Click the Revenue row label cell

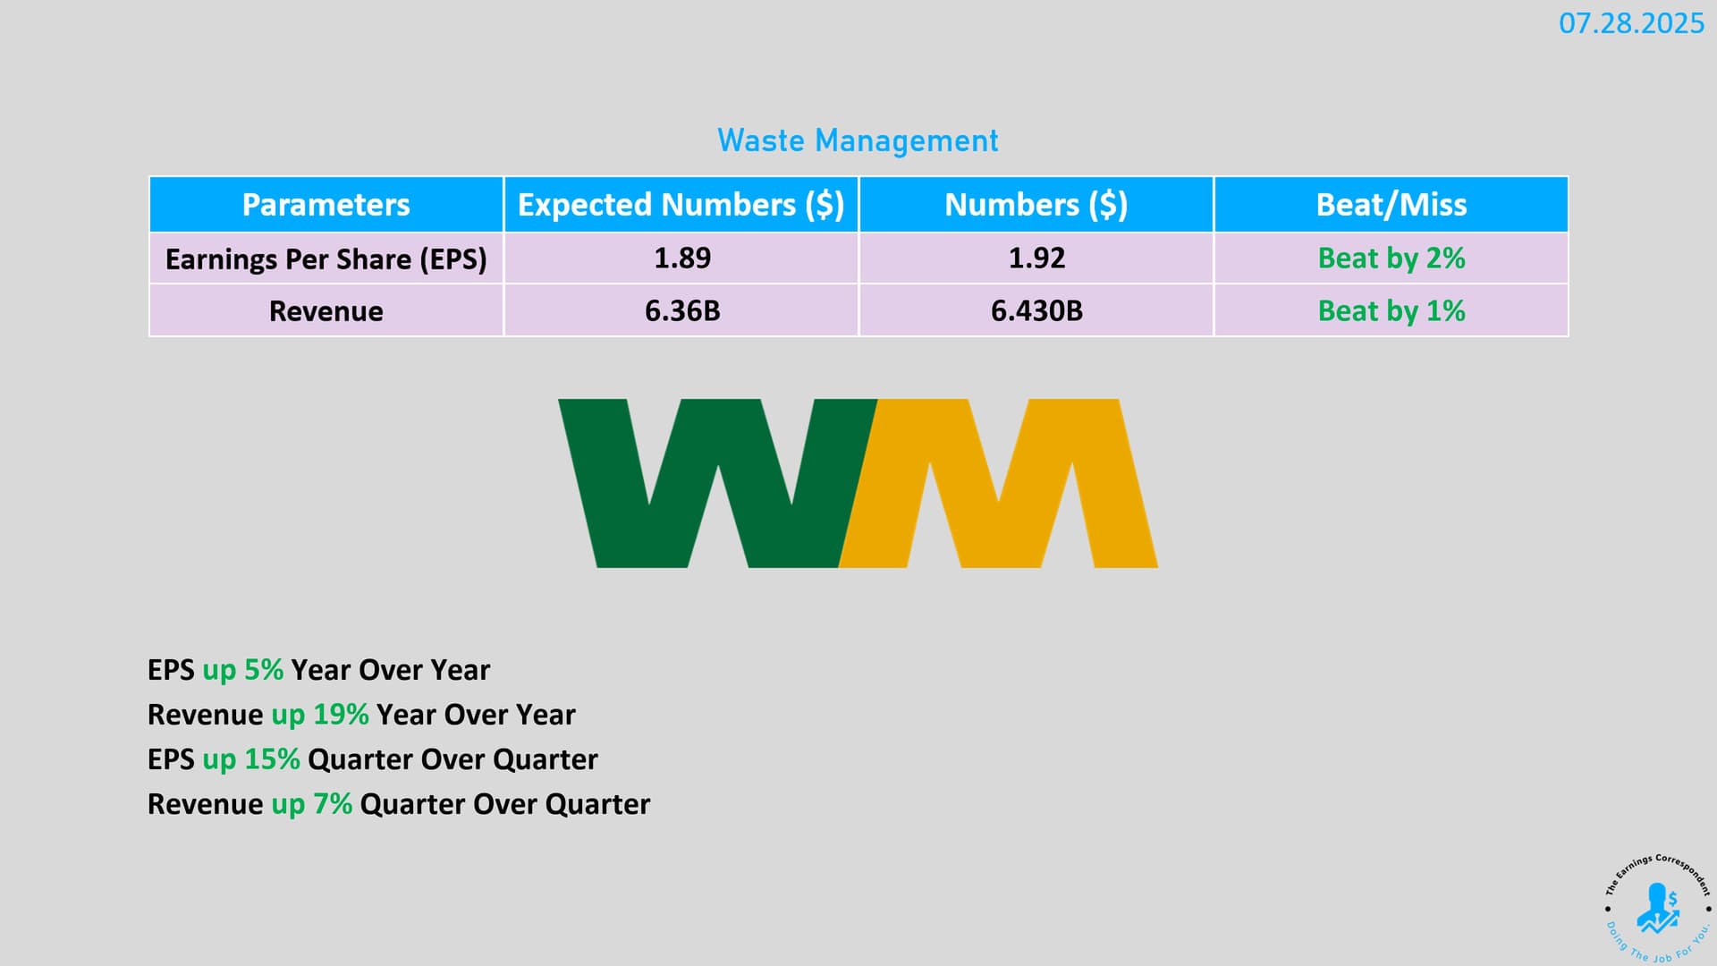(326, 311)
